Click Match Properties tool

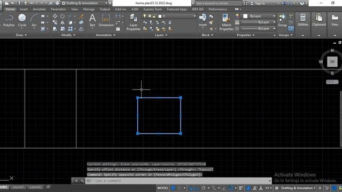pyautogui.click(x=226, y=22)
